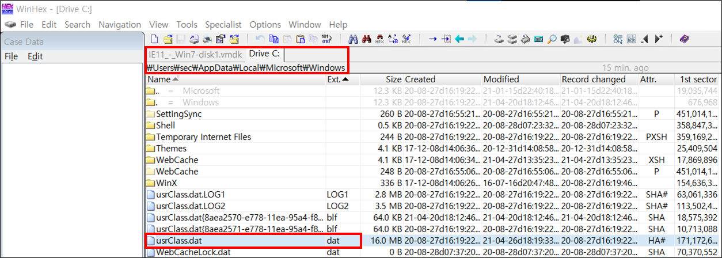The width and height of the screenshot is (722, 258).
Task: Open the Window menu
Action: [x=305, y=25]
